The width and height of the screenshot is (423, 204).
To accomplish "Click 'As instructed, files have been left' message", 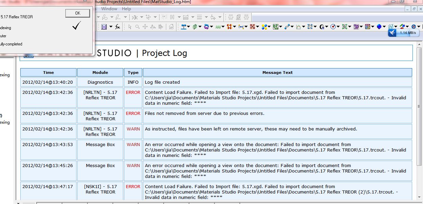I will pos(251,129).
